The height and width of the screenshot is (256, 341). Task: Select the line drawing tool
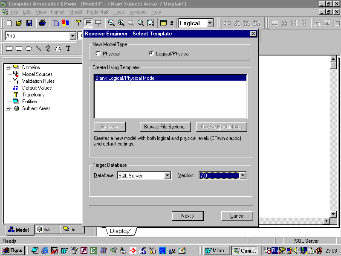tap(39, 48)
